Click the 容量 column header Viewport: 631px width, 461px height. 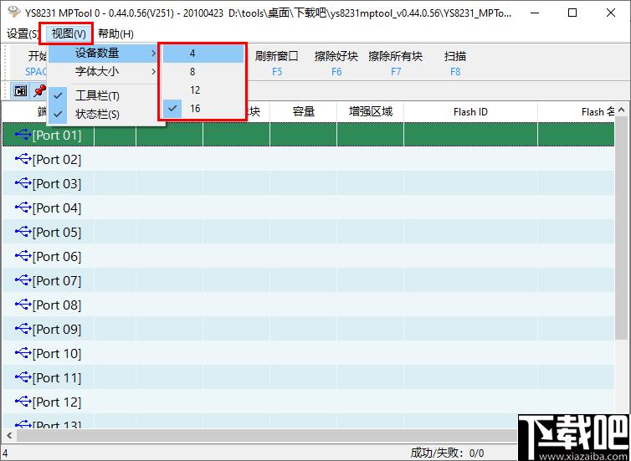[304, 111]
